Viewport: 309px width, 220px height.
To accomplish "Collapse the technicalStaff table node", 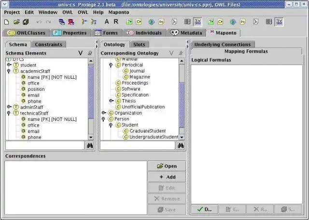I will (9, 113).
